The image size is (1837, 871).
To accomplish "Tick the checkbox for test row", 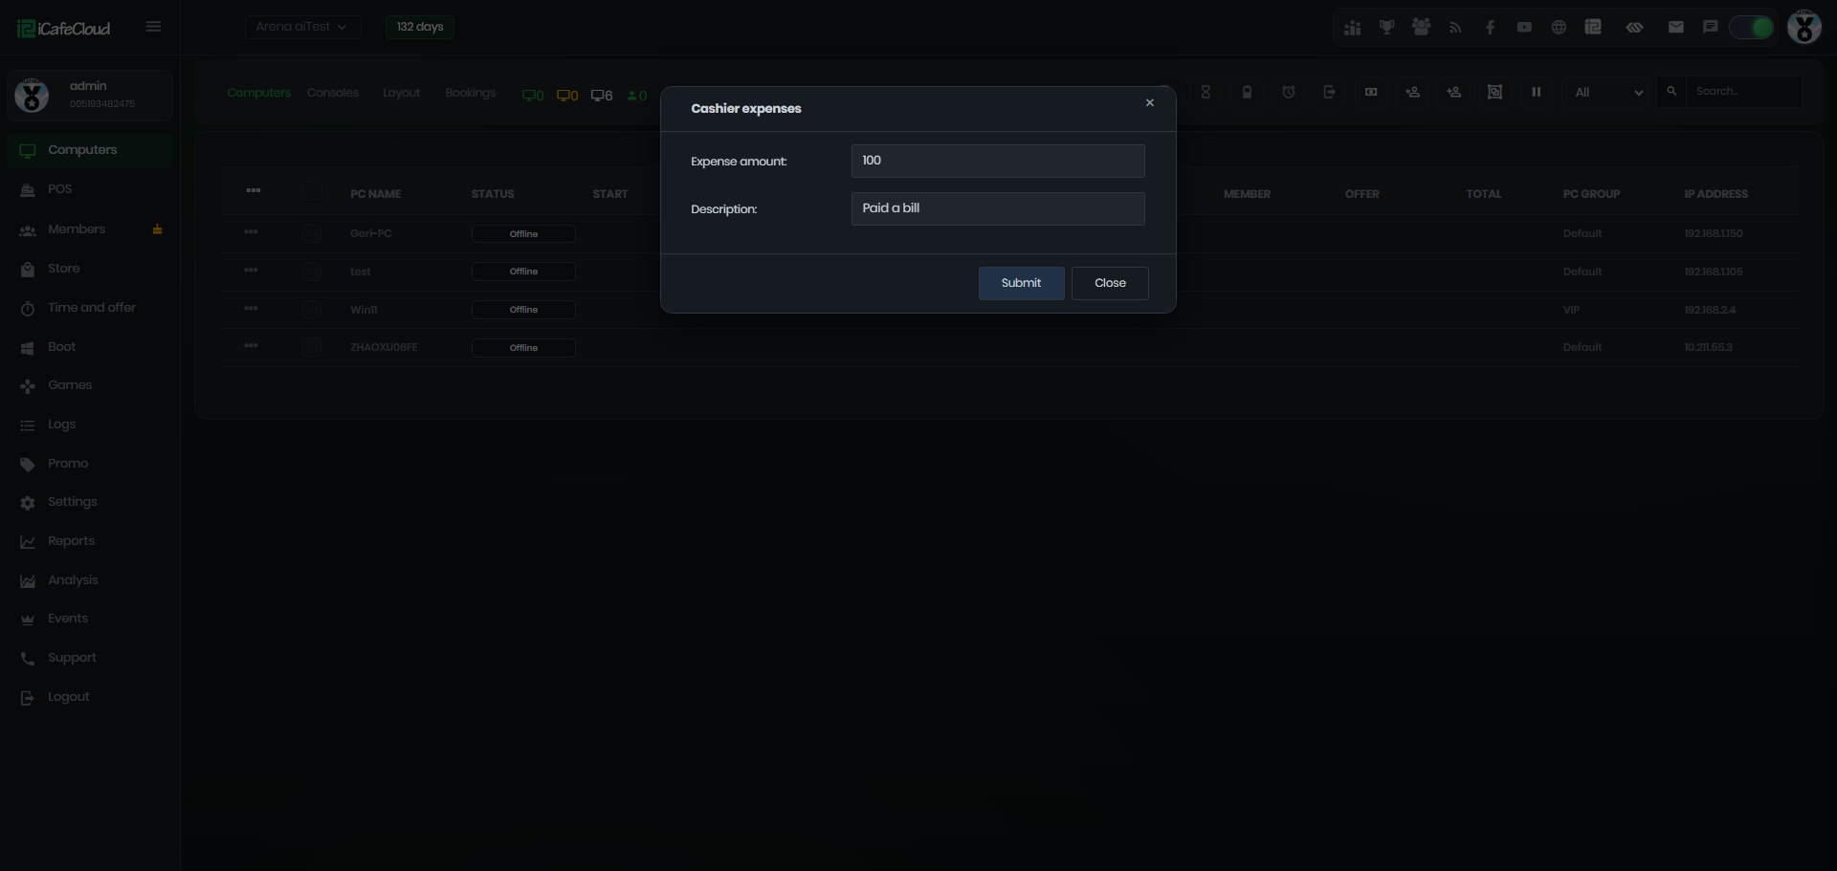I will click(311, 272).
